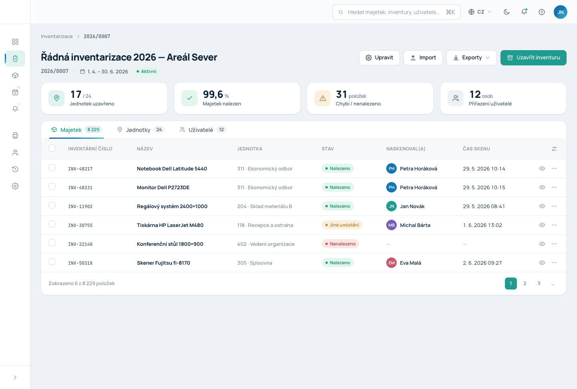This screenshot has height=389, width=577.
Task: Click the Upravit button
Action: 379,58
